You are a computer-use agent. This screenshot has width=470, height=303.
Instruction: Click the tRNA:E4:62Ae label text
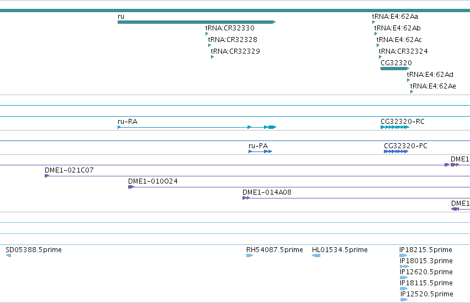pos(433,86)
